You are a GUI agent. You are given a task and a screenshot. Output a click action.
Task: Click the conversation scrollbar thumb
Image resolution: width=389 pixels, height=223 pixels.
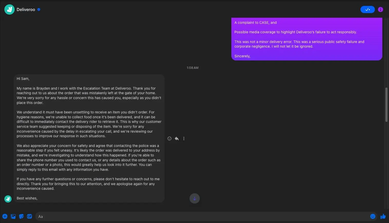[386, 105]
